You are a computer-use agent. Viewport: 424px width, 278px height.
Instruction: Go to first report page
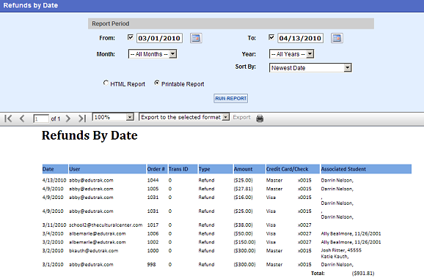point(8,119)
